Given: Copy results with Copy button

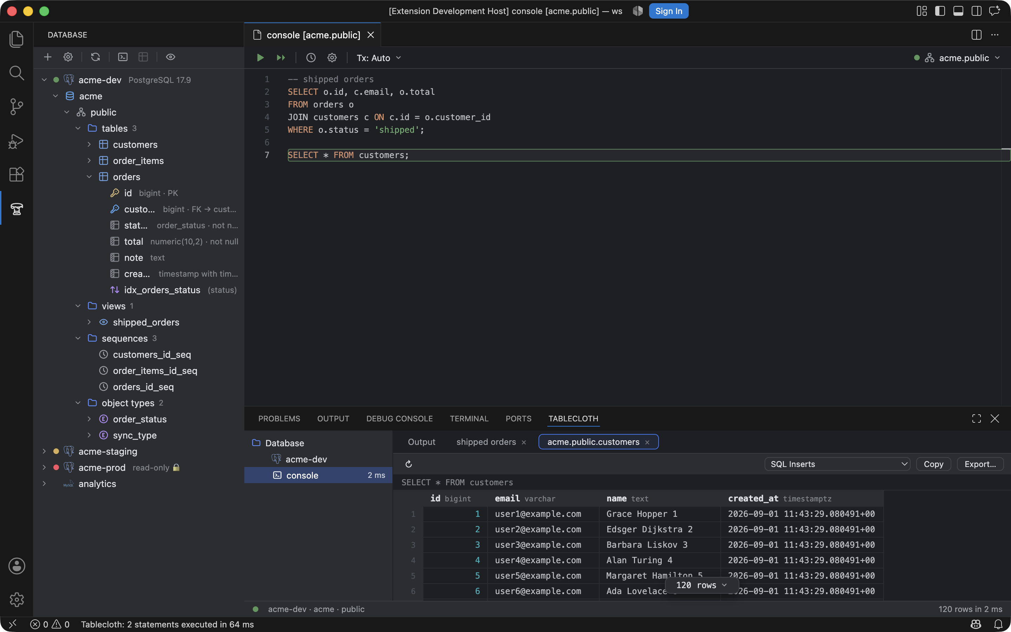Looking at the screenshot, I should point(933,464).
